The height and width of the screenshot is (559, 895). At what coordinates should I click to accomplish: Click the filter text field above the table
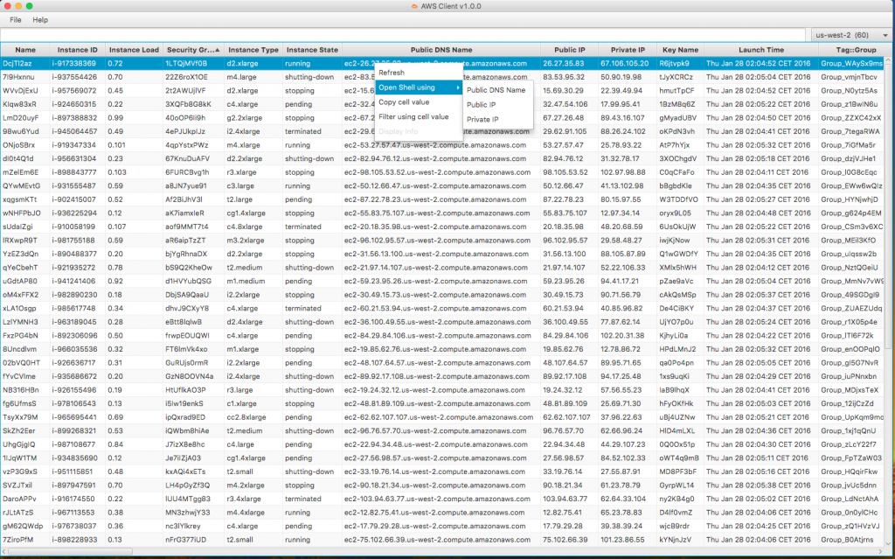(x=405, y=35)
